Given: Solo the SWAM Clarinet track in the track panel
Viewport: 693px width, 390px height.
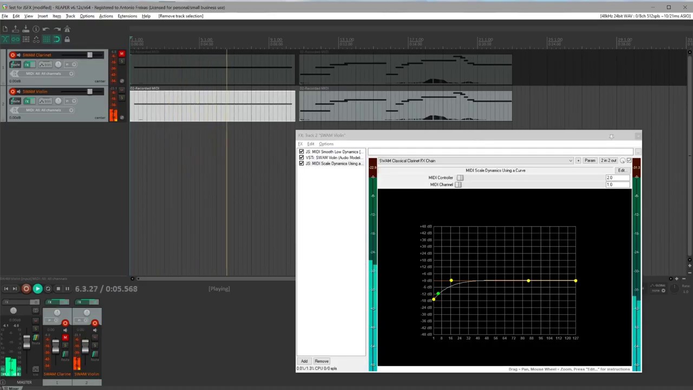Looking at the screenshot, I should coord(121,62).
